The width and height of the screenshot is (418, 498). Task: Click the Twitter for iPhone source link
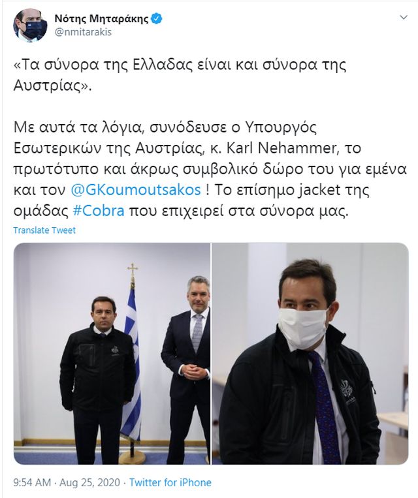point(170,482)
